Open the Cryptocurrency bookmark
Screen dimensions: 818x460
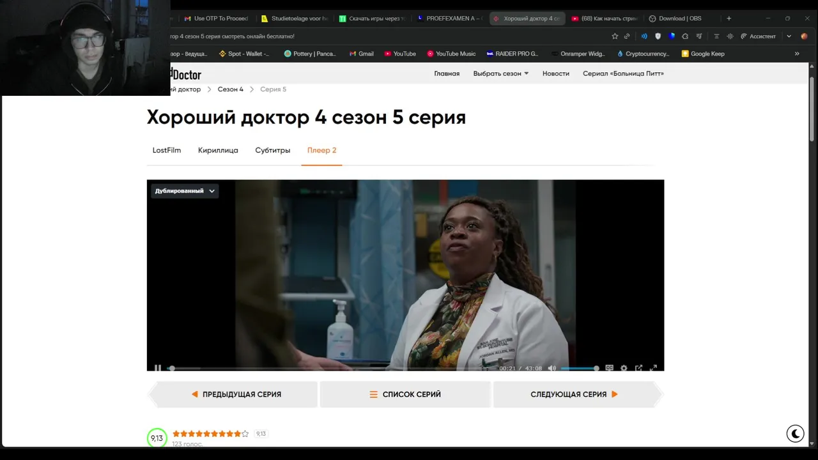(644, 54)
